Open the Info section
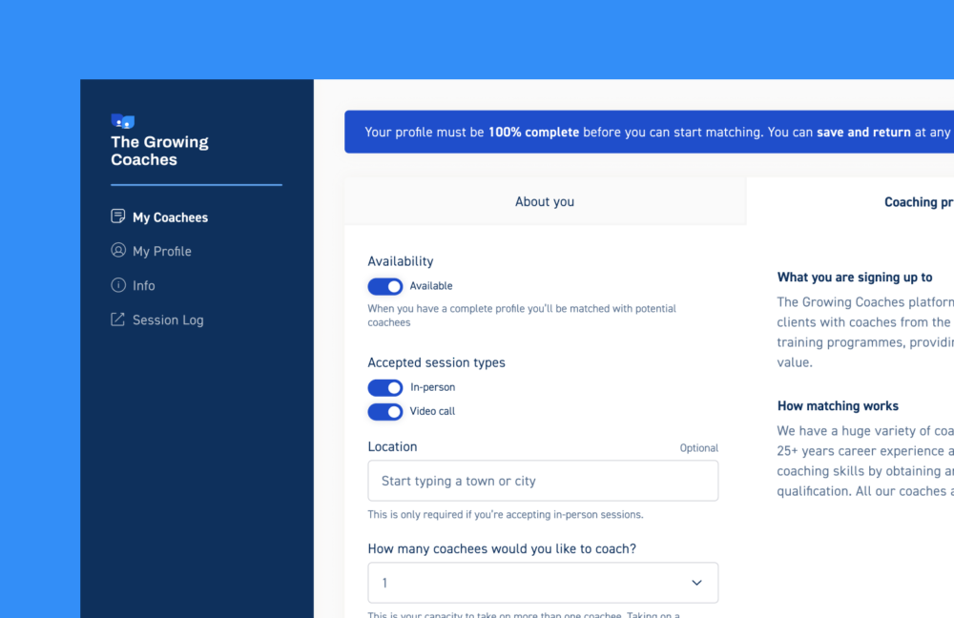Image resolution: width=954 pixels, height=618 pixels. click(133, 285)
